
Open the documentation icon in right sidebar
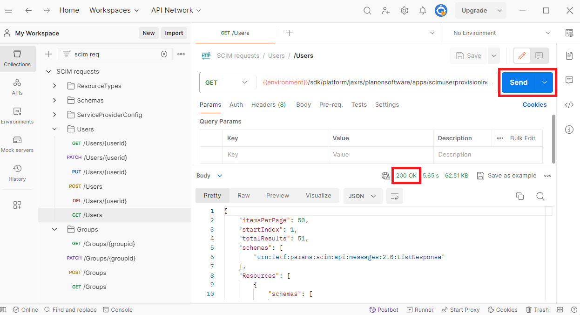[x=569, y=55]
